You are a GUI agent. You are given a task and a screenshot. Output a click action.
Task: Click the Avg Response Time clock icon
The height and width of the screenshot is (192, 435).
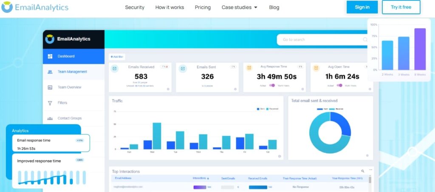(x=249, y=68)
